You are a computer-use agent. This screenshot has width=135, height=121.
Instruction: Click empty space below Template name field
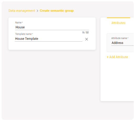(52, 46)
